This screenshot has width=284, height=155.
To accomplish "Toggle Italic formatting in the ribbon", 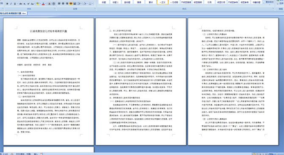I will click(x=11, y=4).
